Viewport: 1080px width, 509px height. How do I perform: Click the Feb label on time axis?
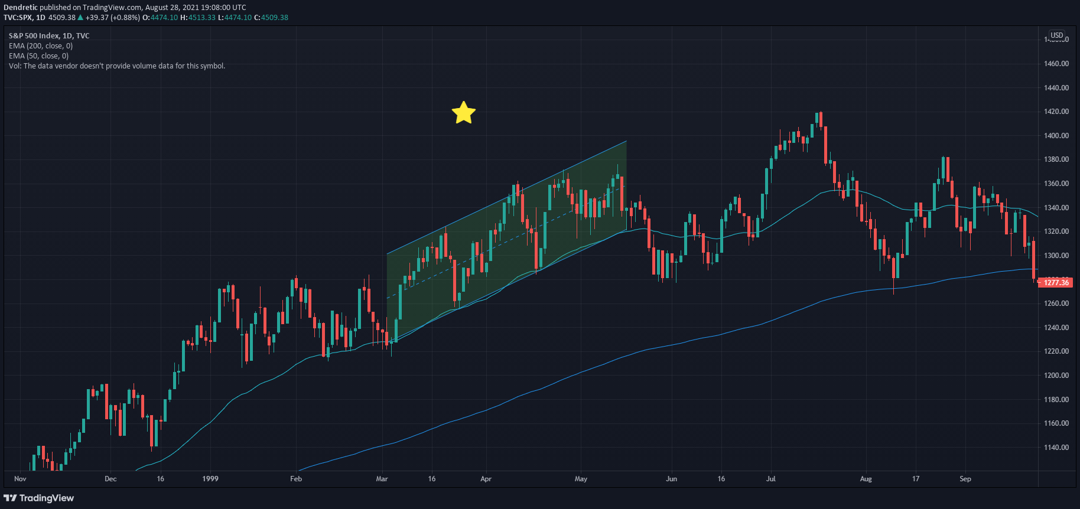click(296, 479)
